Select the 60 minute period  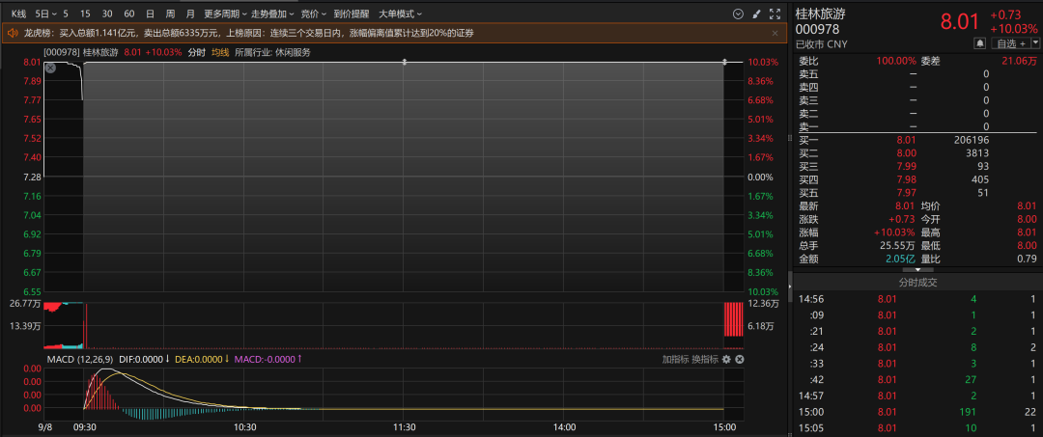point(129,14)
